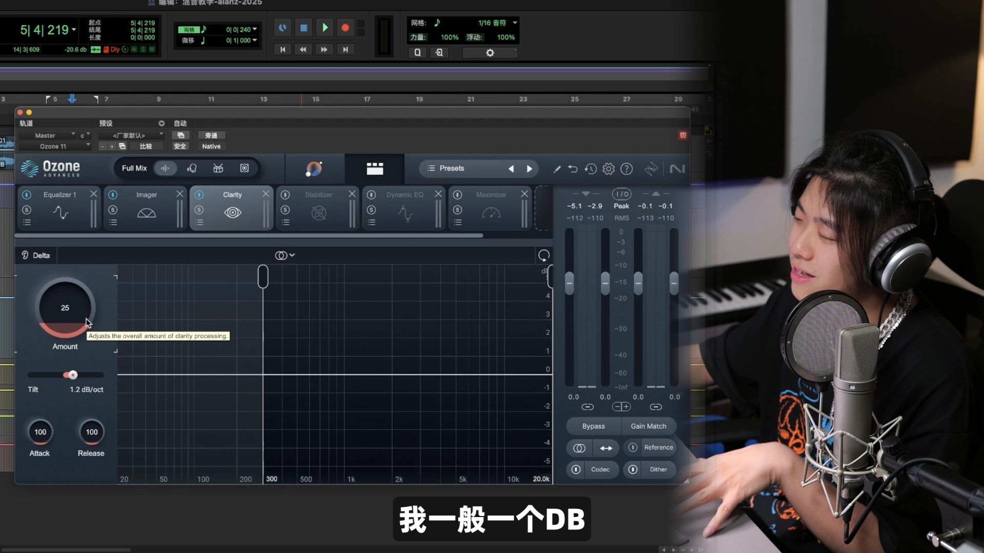The image size is (984, 553).
Task: Open the Ozone undo history clock icon
Action: click(591, 169)
